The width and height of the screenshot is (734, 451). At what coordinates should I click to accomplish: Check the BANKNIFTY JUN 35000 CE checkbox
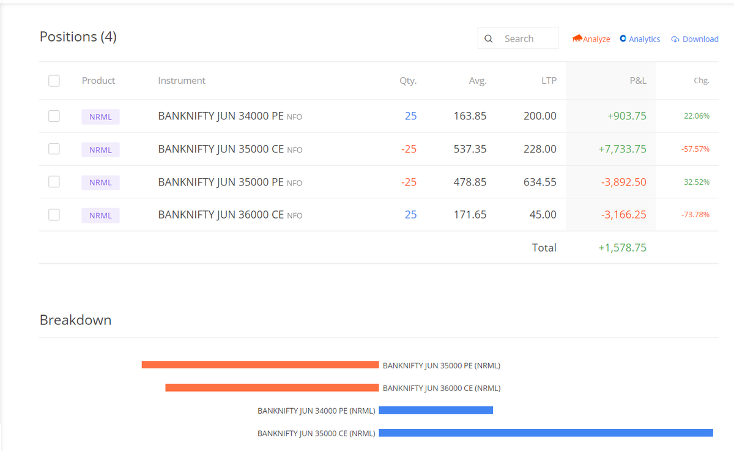pyautogui.click(x=54, y=149)
